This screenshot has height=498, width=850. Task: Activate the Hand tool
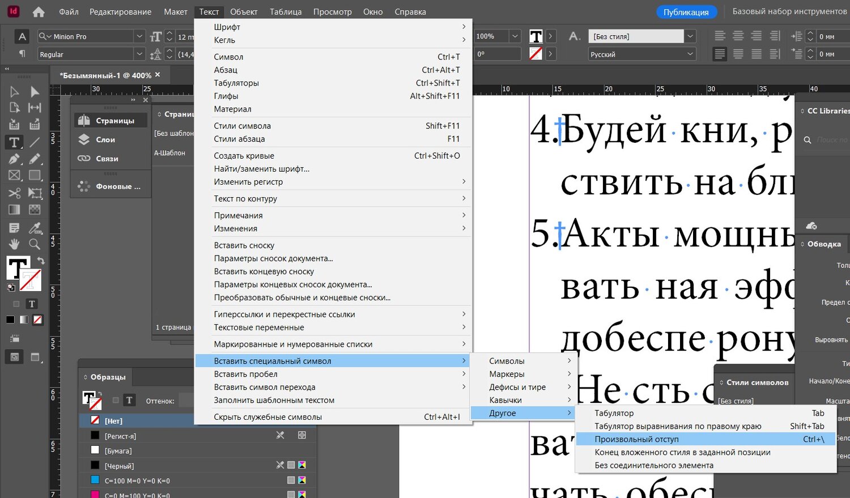[x=14, y=244]
